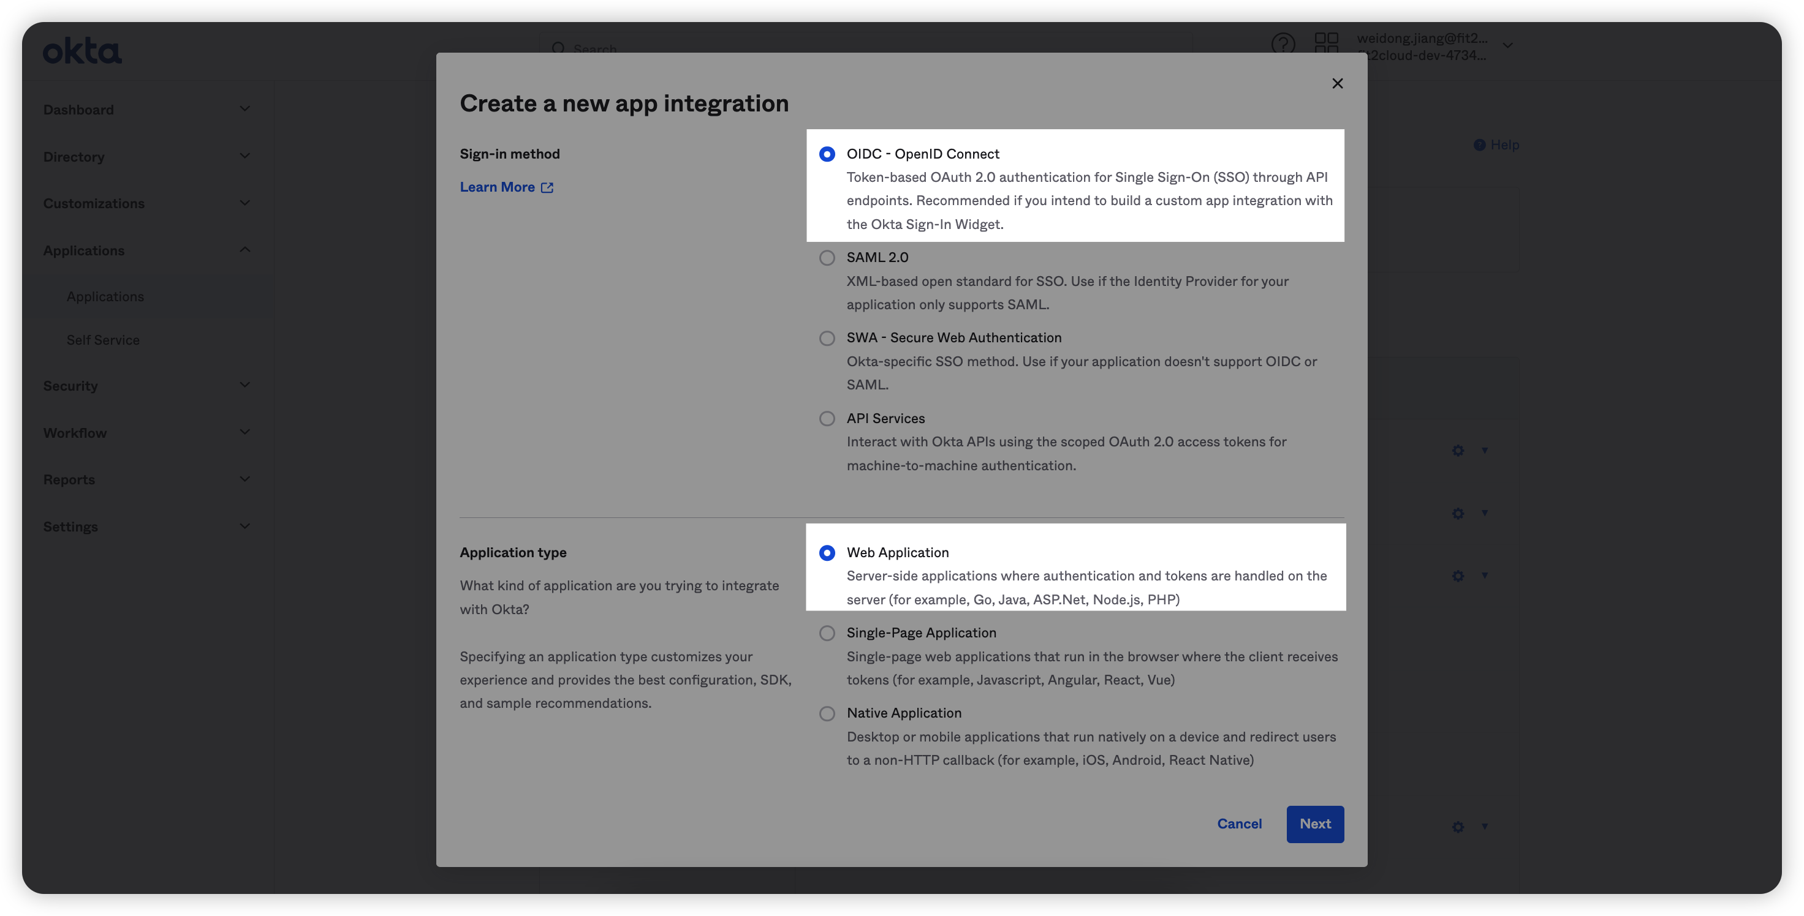Click the external link icon beside Learn More

tap(547, 187)
